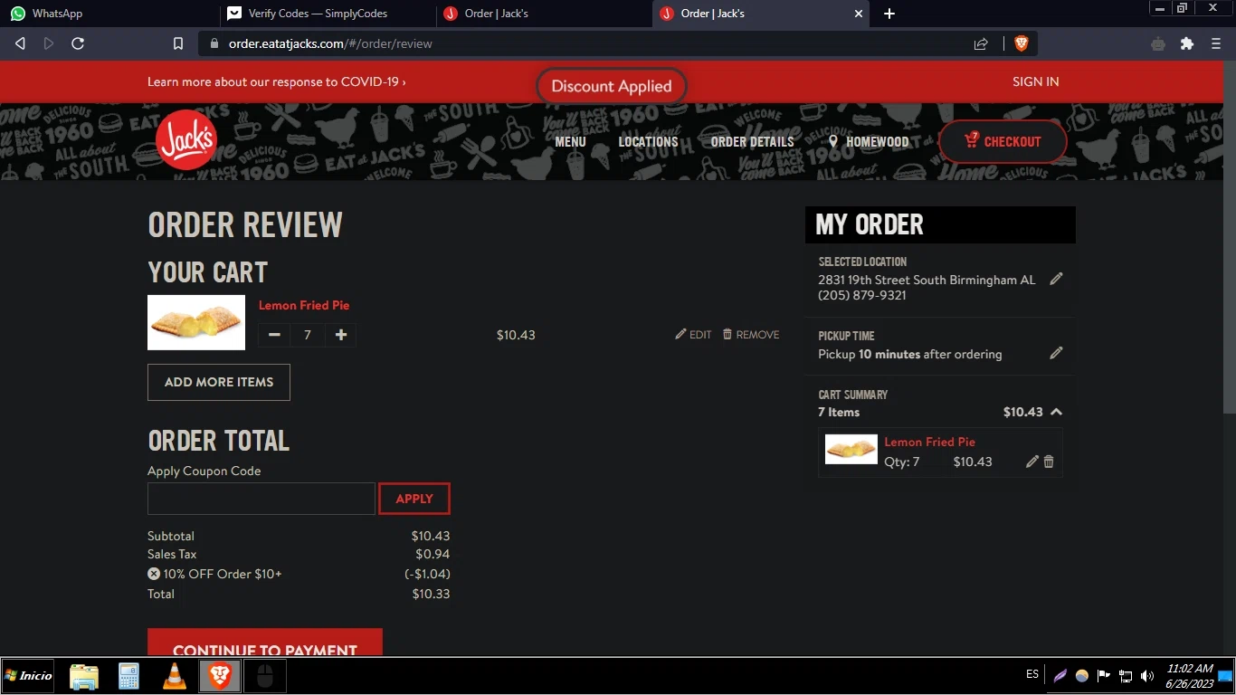Click SIGN IN link

[x=1035, y=81]
